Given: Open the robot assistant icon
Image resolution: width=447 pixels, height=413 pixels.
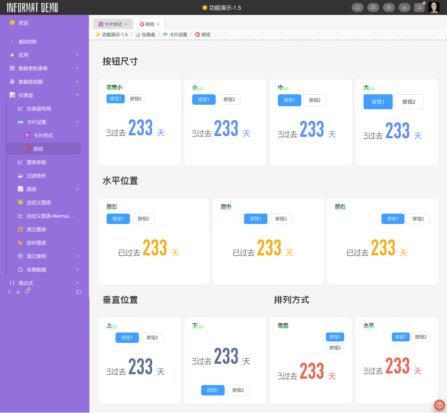Looking at the screenshot, I should (404, 7).
